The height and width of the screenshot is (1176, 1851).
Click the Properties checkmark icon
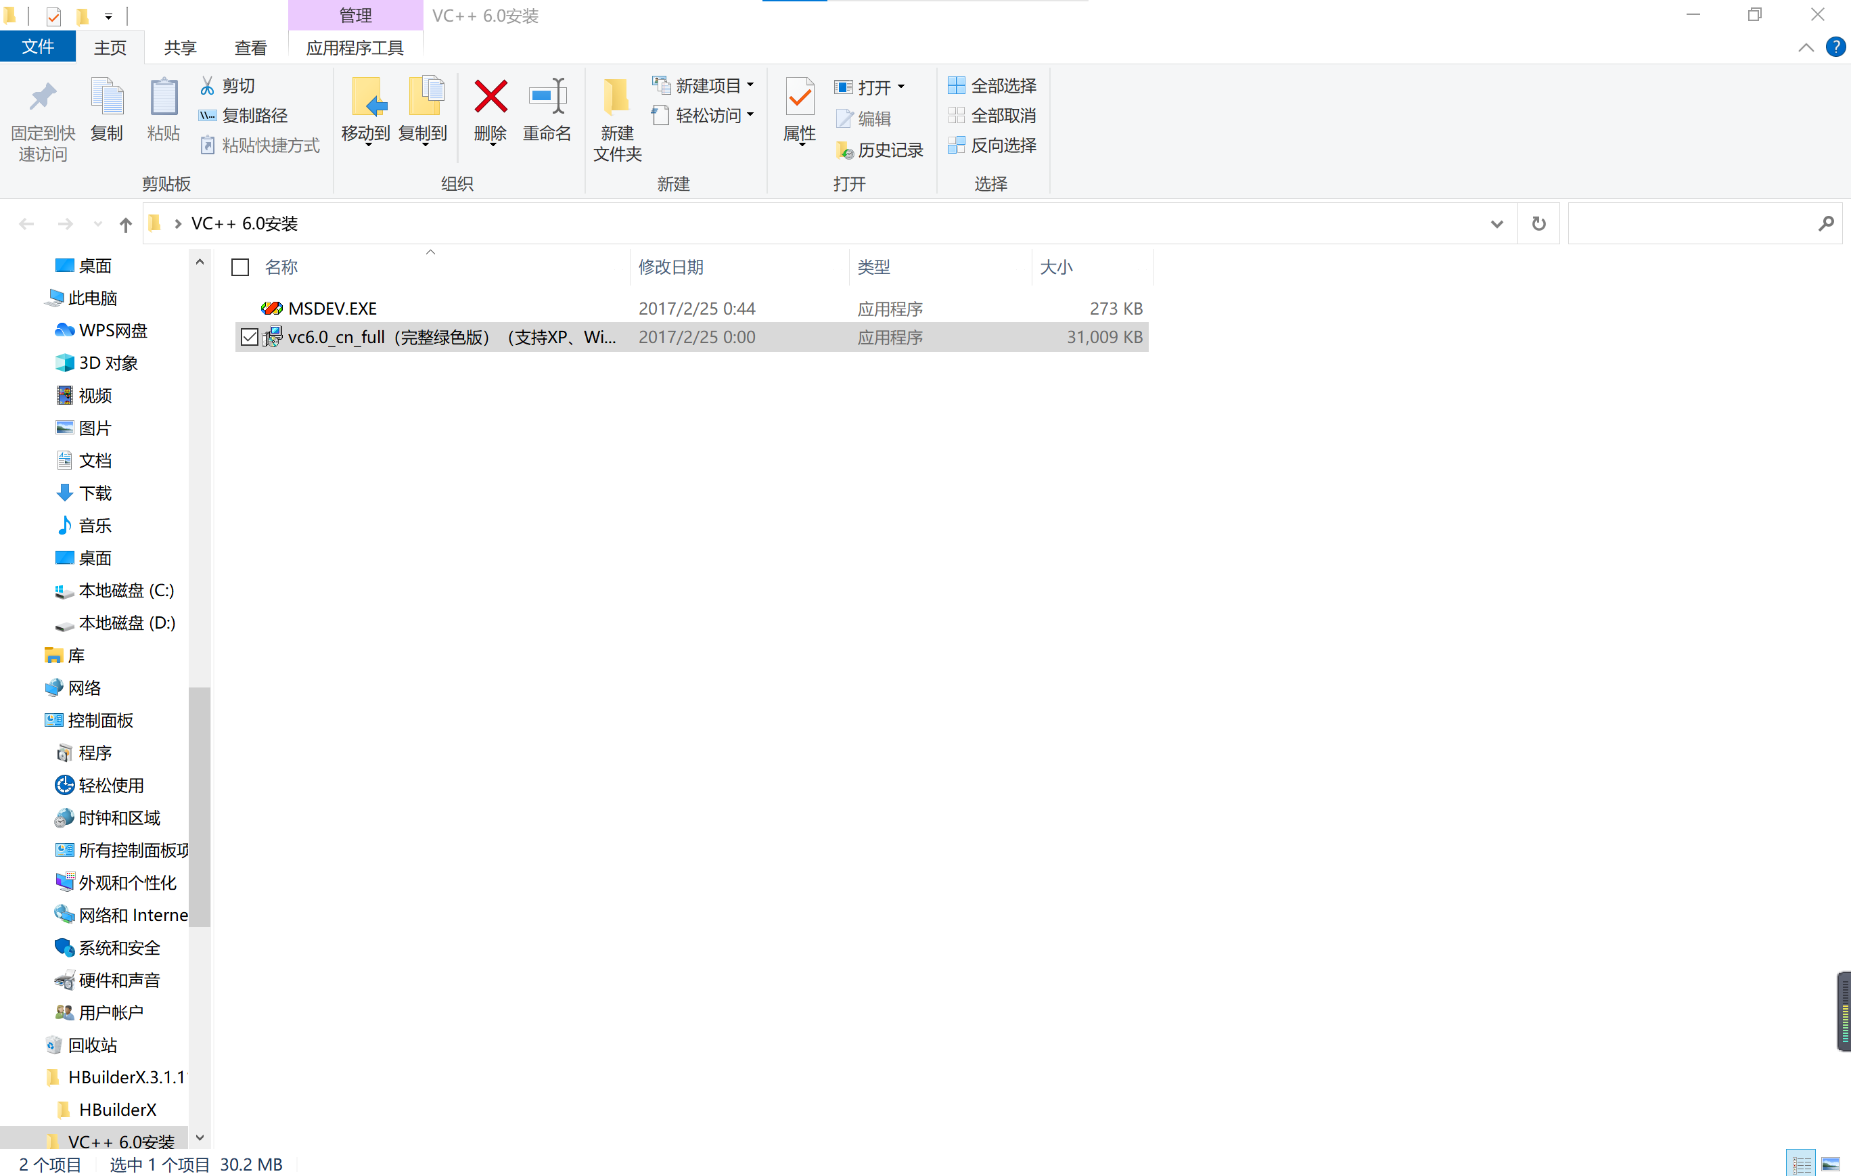(x=800, y=98)
